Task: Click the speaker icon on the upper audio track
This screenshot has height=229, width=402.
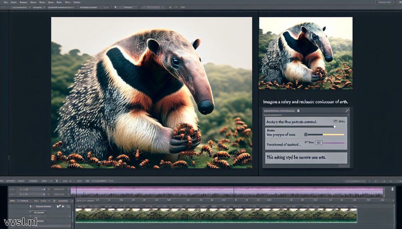Action: coord(44,189)
